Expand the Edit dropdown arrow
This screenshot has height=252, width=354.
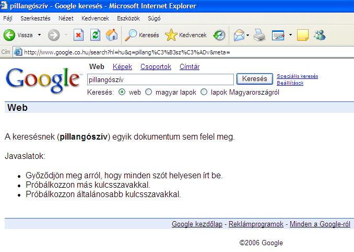click(290, 35)
